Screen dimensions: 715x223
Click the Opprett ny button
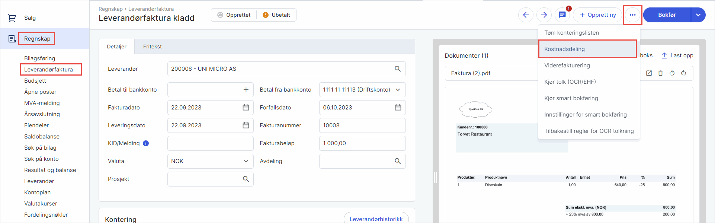(x=597, y=15)
